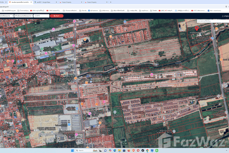Click the pink map marker at map top
The height and width of the screenshot is (153, 229).
(74, 21)
